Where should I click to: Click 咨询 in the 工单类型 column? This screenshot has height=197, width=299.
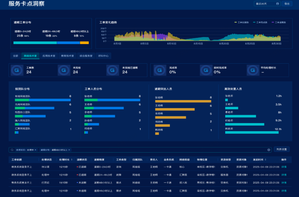(x=119, y=167)
